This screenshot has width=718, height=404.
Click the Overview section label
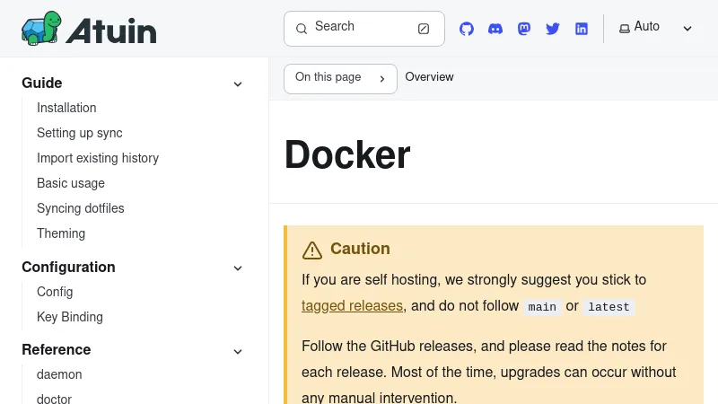[429, 77]
